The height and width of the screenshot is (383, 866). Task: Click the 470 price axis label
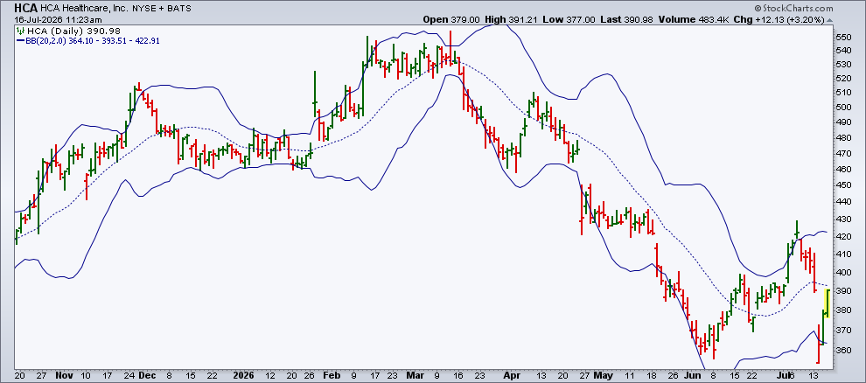(x=843, y=154)
